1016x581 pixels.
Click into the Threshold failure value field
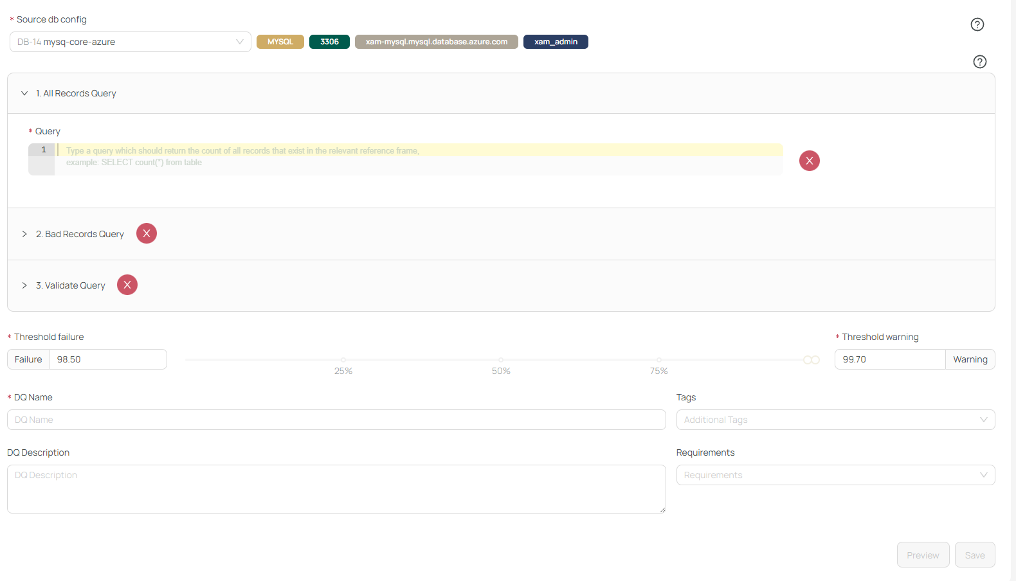click(107, 359)
